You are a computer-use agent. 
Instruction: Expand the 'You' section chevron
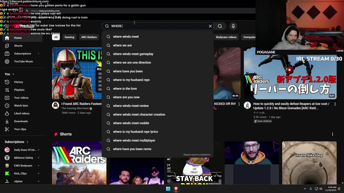13,74
